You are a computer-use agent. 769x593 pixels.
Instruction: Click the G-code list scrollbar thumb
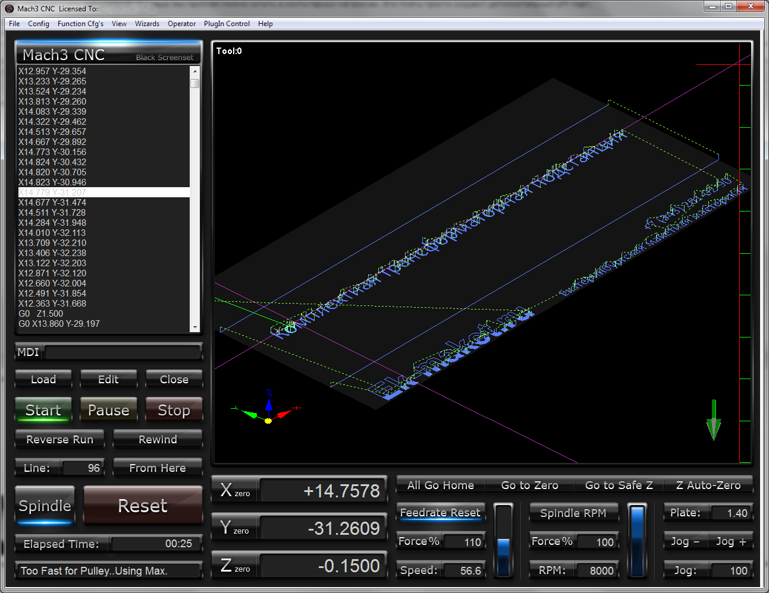[194, 83]
